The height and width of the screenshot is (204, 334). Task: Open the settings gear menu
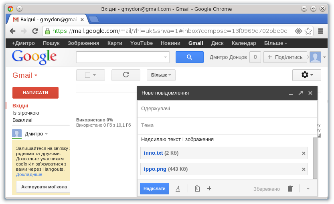tap(306, 75)
